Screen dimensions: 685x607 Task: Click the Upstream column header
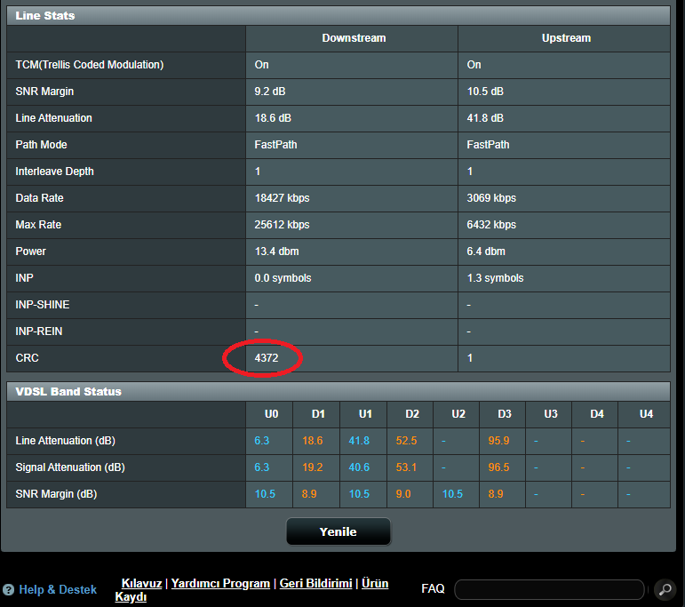click(x=566, y=38)
